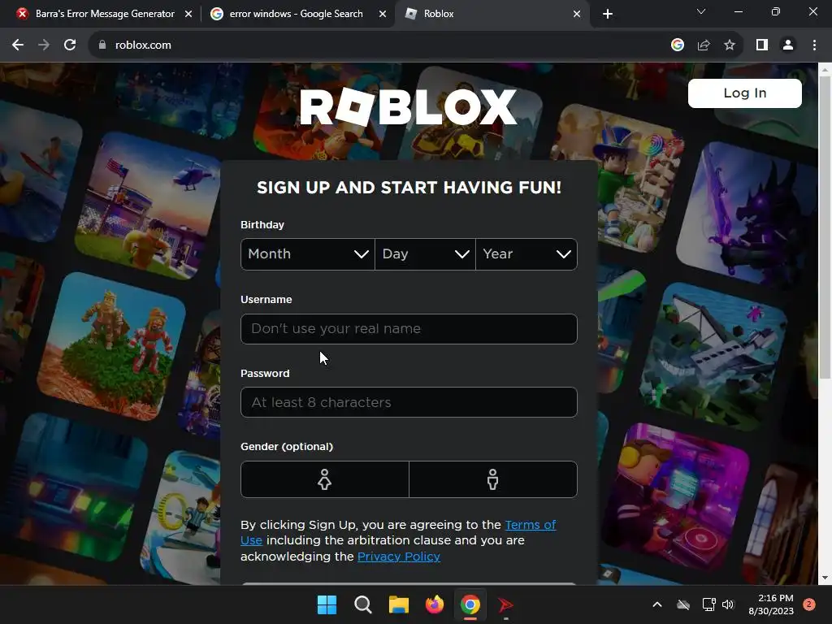832x624 pixels.
Task: Go back using the browser back arrow
Action: (18, 45)
